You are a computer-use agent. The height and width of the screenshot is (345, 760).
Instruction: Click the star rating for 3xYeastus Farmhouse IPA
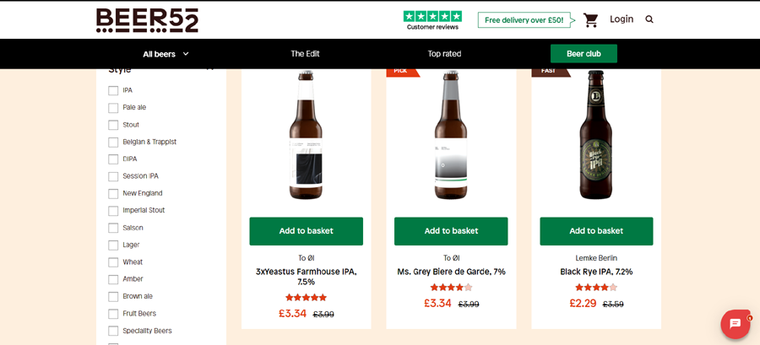coord(306,298)
